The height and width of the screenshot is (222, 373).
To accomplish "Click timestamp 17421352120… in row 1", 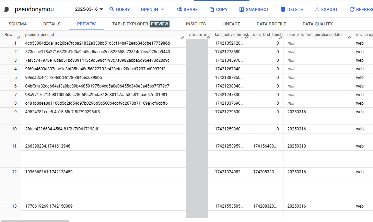I will [x=229, y=43].
